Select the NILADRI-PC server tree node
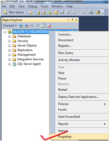The width and height of the screenshot is (109, 141). coord(31,32)
